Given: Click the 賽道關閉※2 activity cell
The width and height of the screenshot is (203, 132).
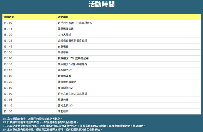Looking at the screenshot, I should pos(65,88).
